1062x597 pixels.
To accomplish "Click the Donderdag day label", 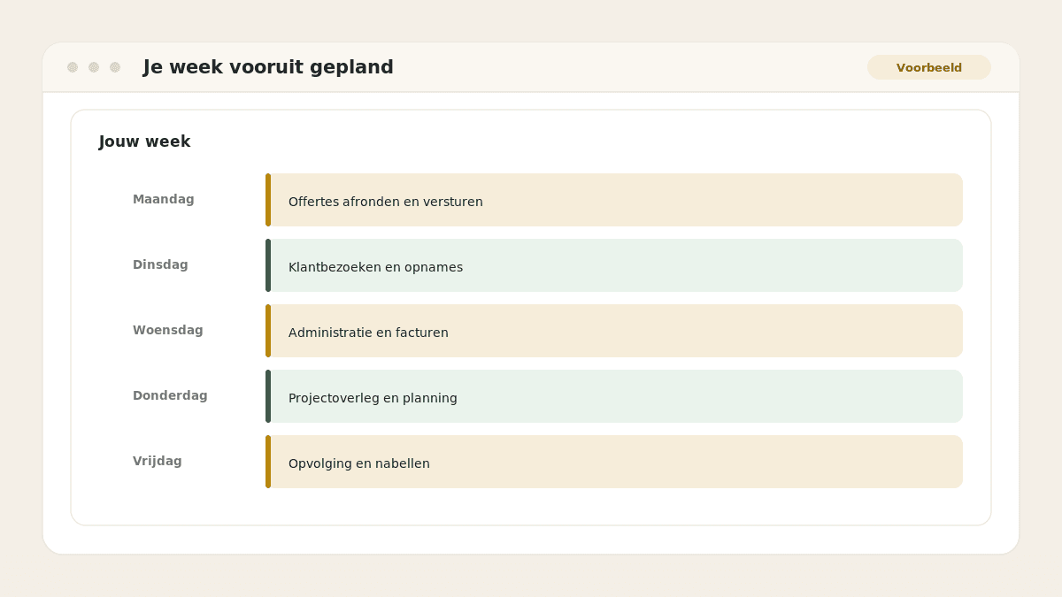I will 170,395.
